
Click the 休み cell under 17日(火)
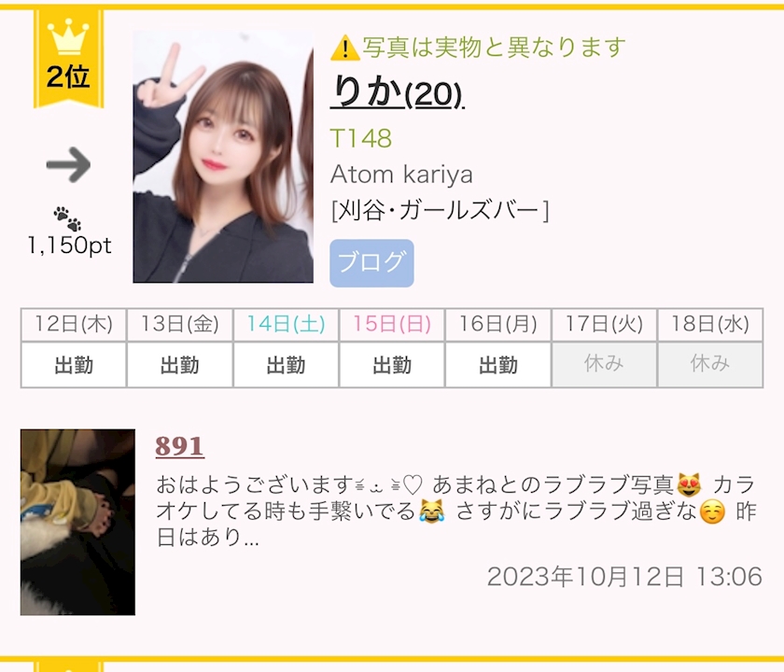point(604,365)
